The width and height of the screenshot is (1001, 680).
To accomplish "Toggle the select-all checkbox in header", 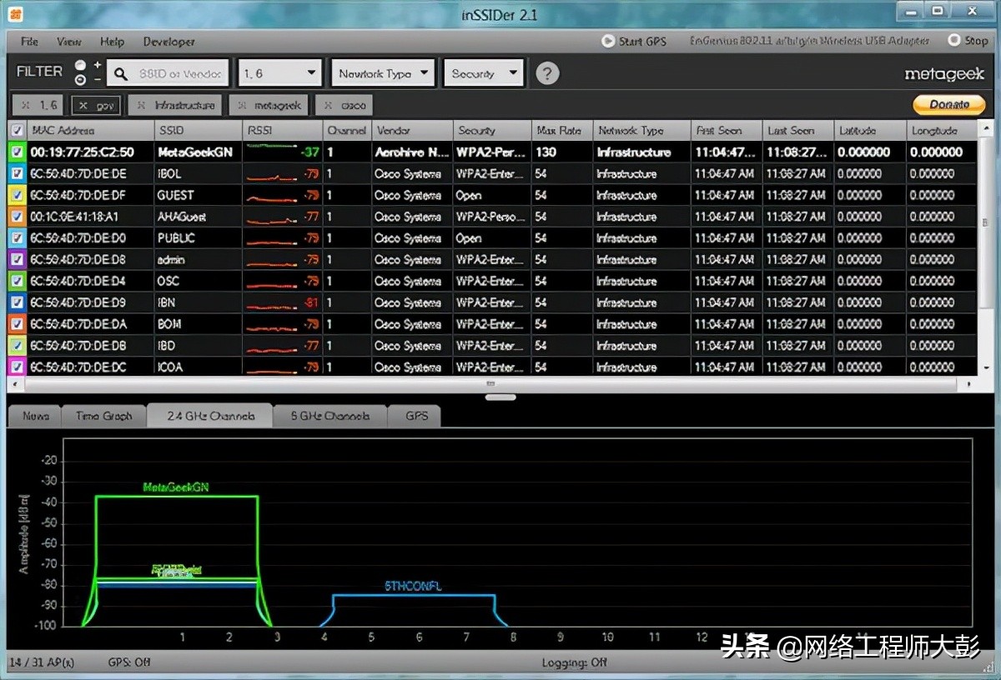I will 18,131.
